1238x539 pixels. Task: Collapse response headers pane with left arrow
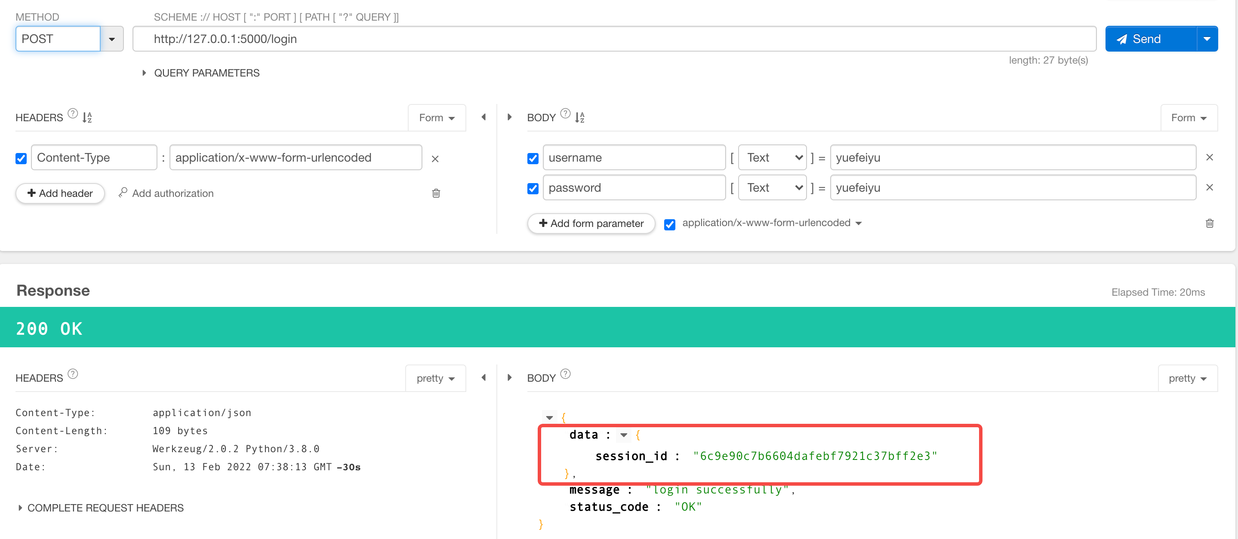(483, 377)
